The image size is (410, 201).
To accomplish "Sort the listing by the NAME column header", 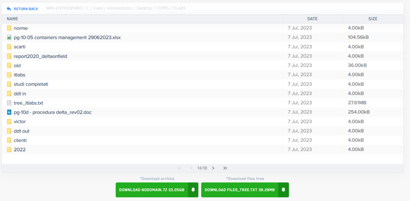I will (x=12, y=19).
